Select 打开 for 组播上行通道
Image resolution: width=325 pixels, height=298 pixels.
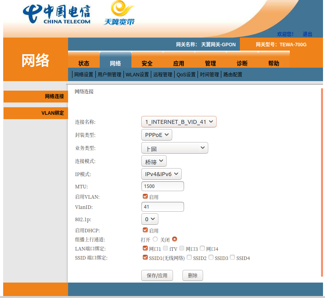[x=155, y=239]
